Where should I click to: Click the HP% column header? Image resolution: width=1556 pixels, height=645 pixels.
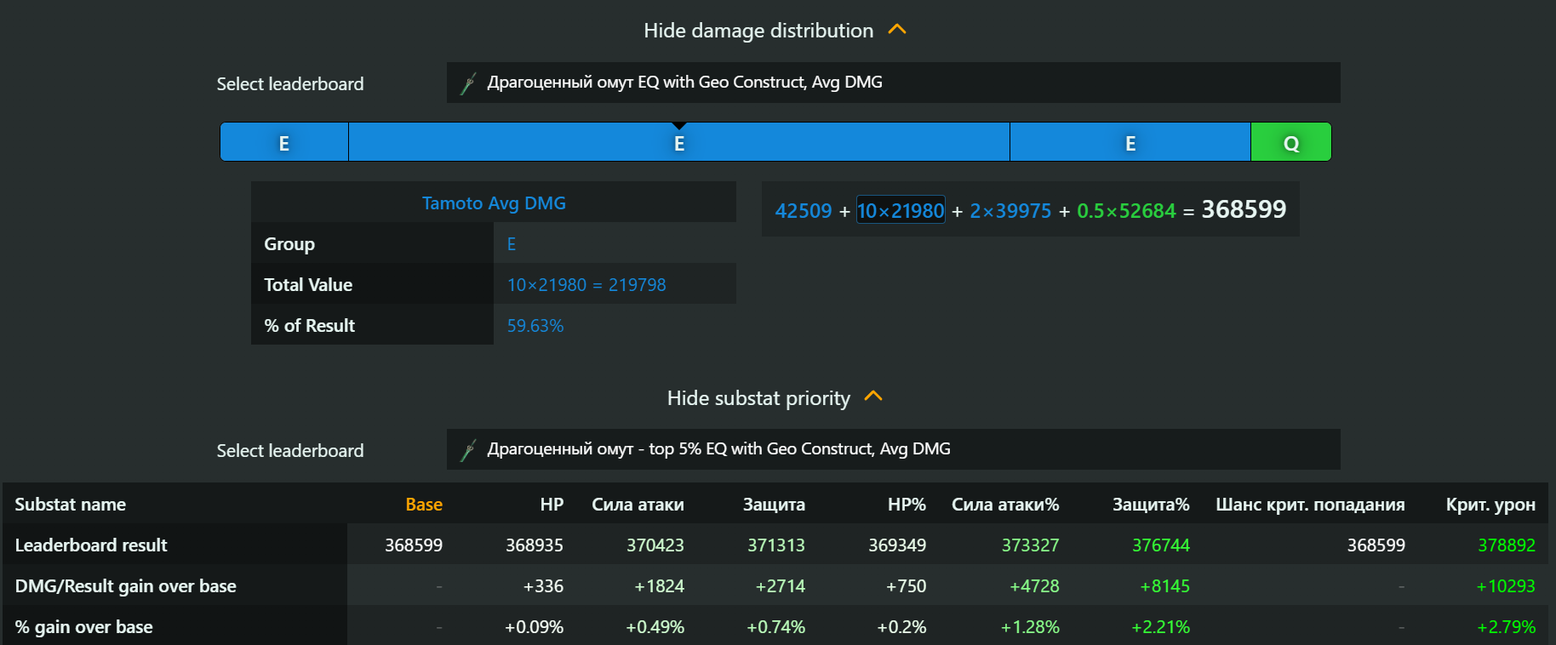point(907,505)
